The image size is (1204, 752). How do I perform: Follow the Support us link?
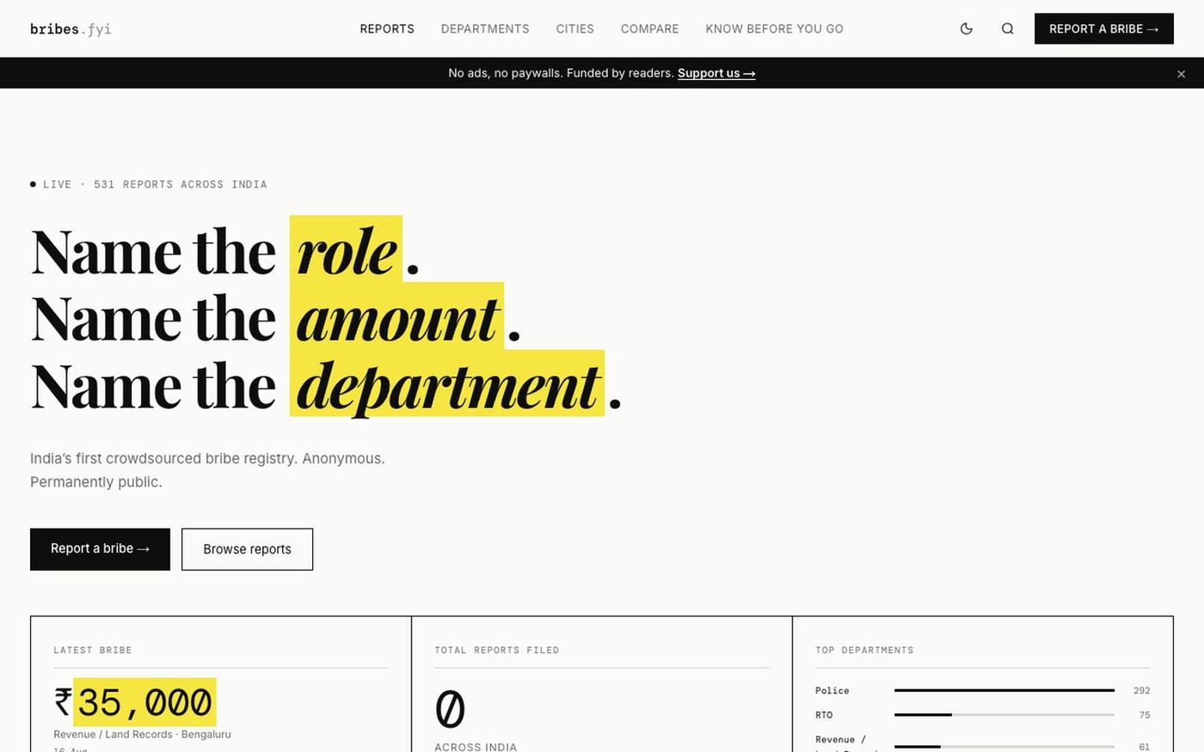coord(716,73)
